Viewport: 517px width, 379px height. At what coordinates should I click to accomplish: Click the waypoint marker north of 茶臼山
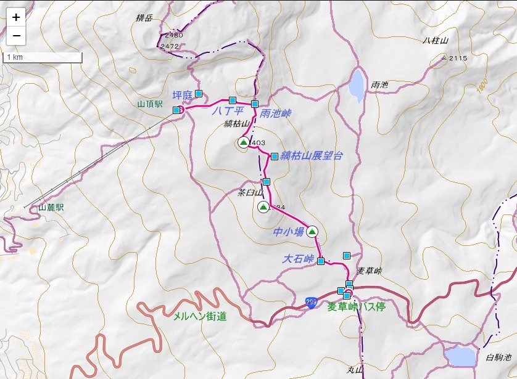coord(267,181)
